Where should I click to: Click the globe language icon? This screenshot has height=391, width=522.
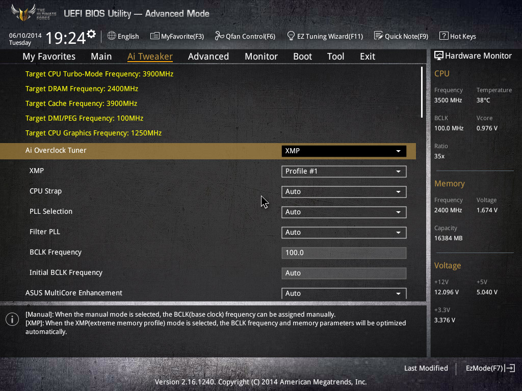(x=112, y=36)
